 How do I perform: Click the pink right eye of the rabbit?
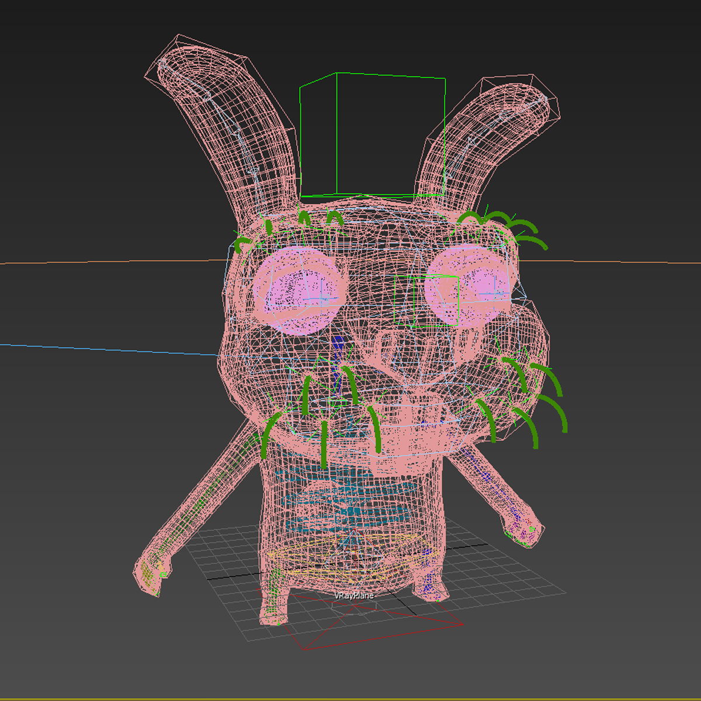[473, 289]
